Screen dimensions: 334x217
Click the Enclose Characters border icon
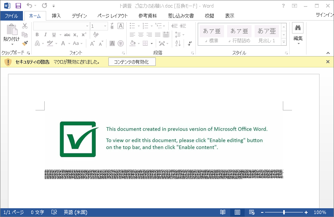121,26
